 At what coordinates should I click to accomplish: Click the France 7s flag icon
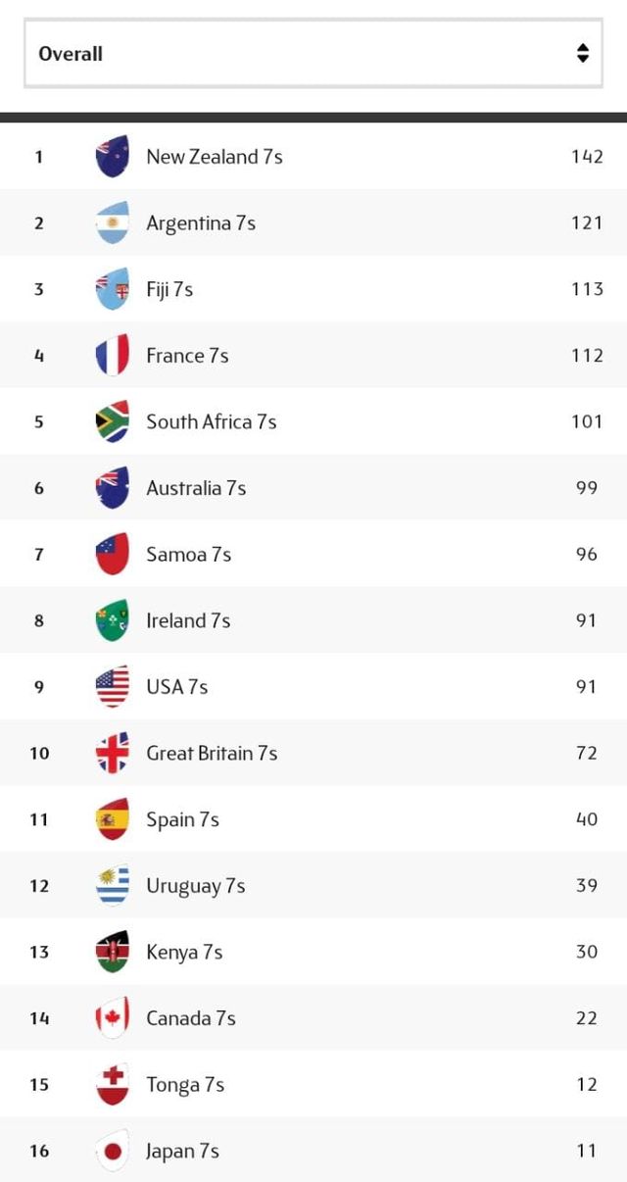coord(113,356)
